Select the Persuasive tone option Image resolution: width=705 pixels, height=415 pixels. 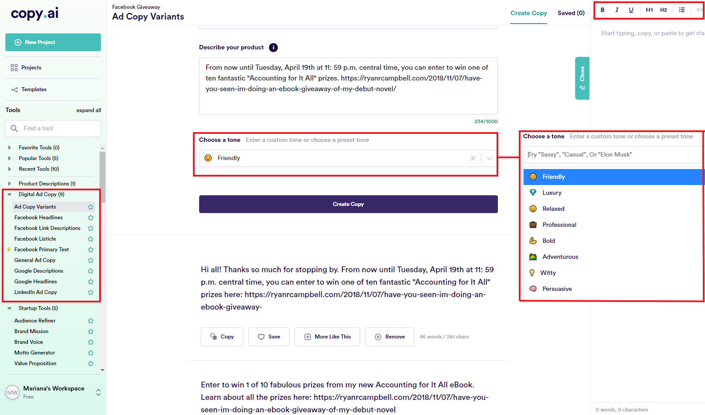tap(613, 289)
